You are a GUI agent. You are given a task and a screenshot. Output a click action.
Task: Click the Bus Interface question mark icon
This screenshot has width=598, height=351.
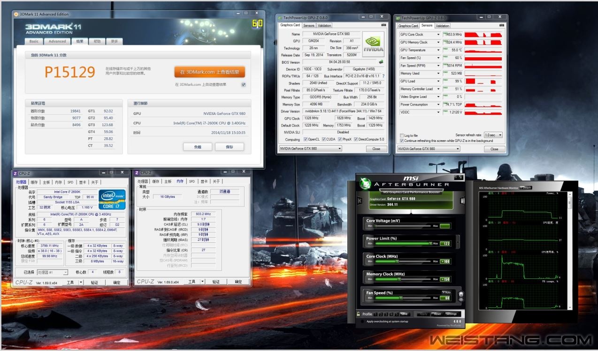click(x=383, y=76)
